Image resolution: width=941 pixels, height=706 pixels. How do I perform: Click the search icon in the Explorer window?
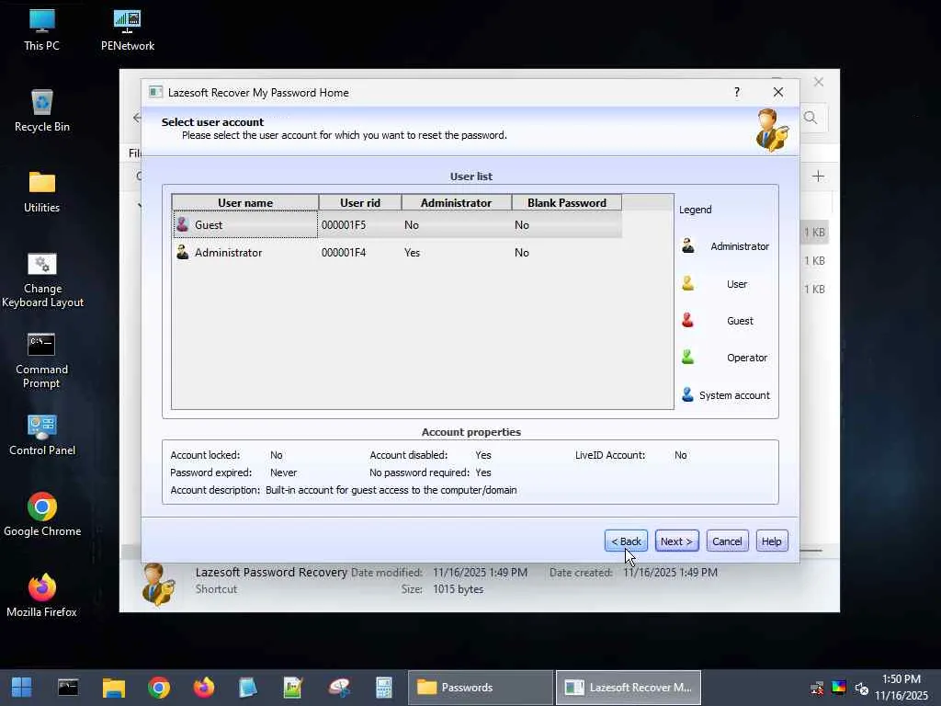(811, 118)
